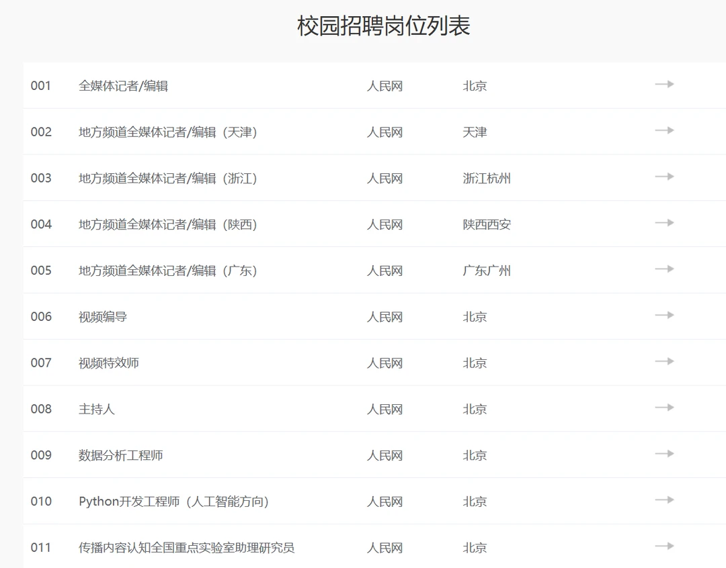Click the 人民网 label on row 006
The image size is (726, 568).
click(x=385, y=317)
